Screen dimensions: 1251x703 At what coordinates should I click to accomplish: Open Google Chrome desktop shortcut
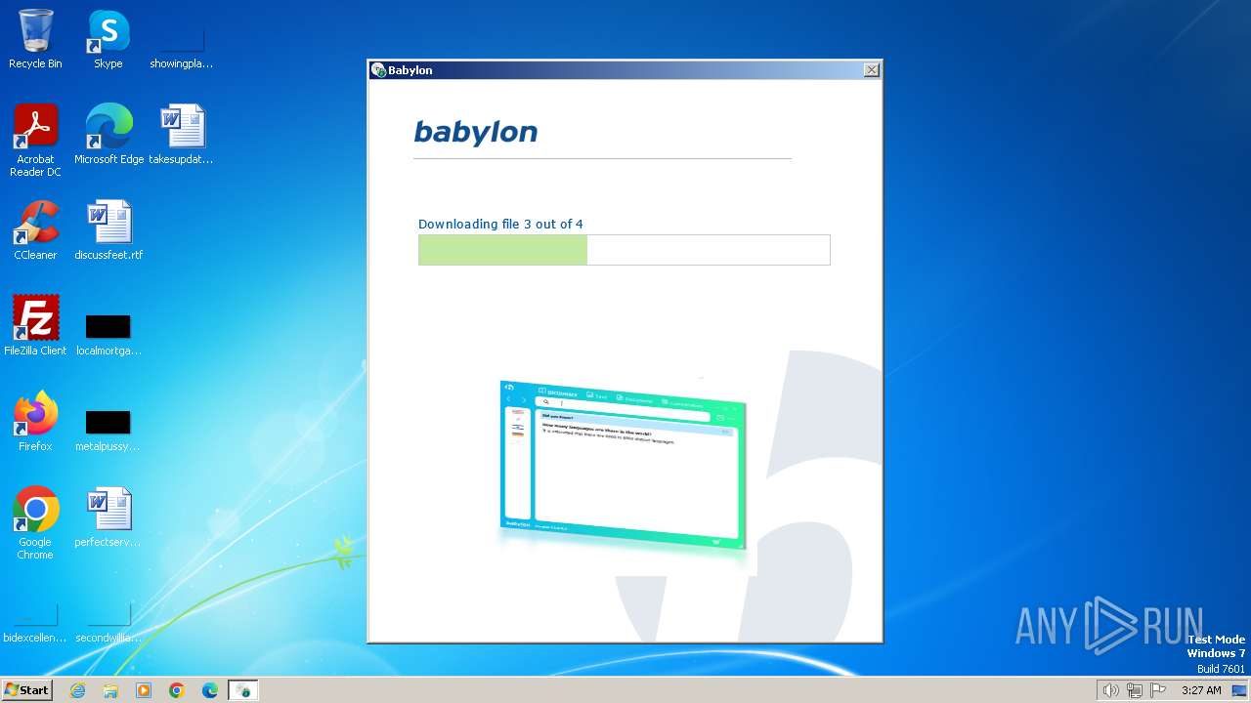click(x=35, y=523)
